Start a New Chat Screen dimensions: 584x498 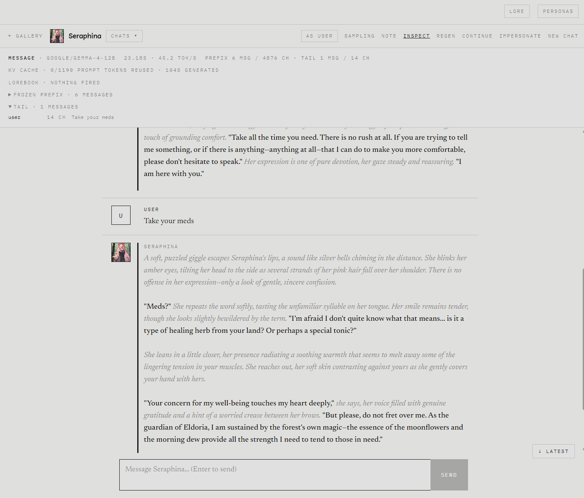[563, 36]
